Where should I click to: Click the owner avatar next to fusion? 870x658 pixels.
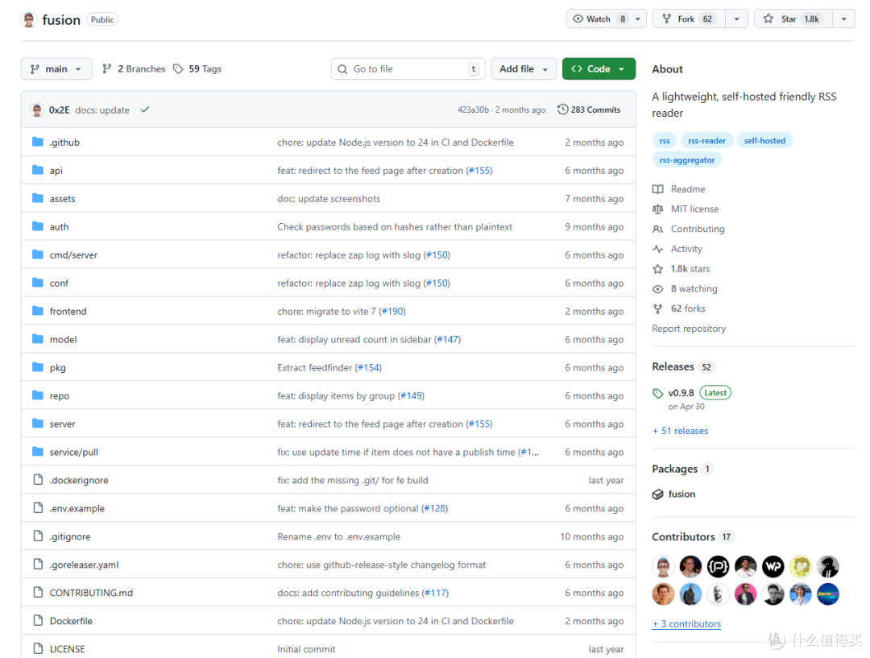(x=29, y=19)
